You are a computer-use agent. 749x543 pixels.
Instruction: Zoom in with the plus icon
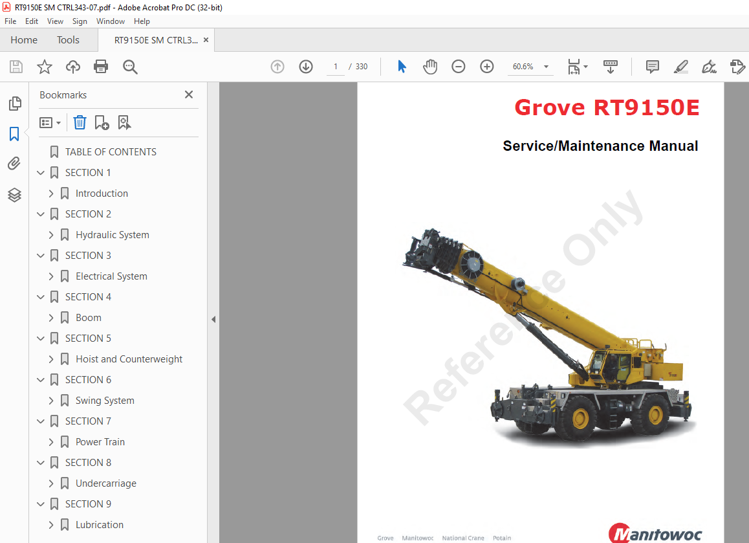[x=487, y=67]
